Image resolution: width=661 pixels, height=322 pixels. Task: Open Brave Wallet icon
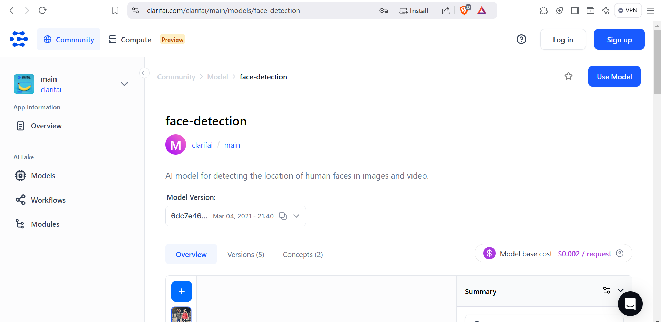[590, 11]
